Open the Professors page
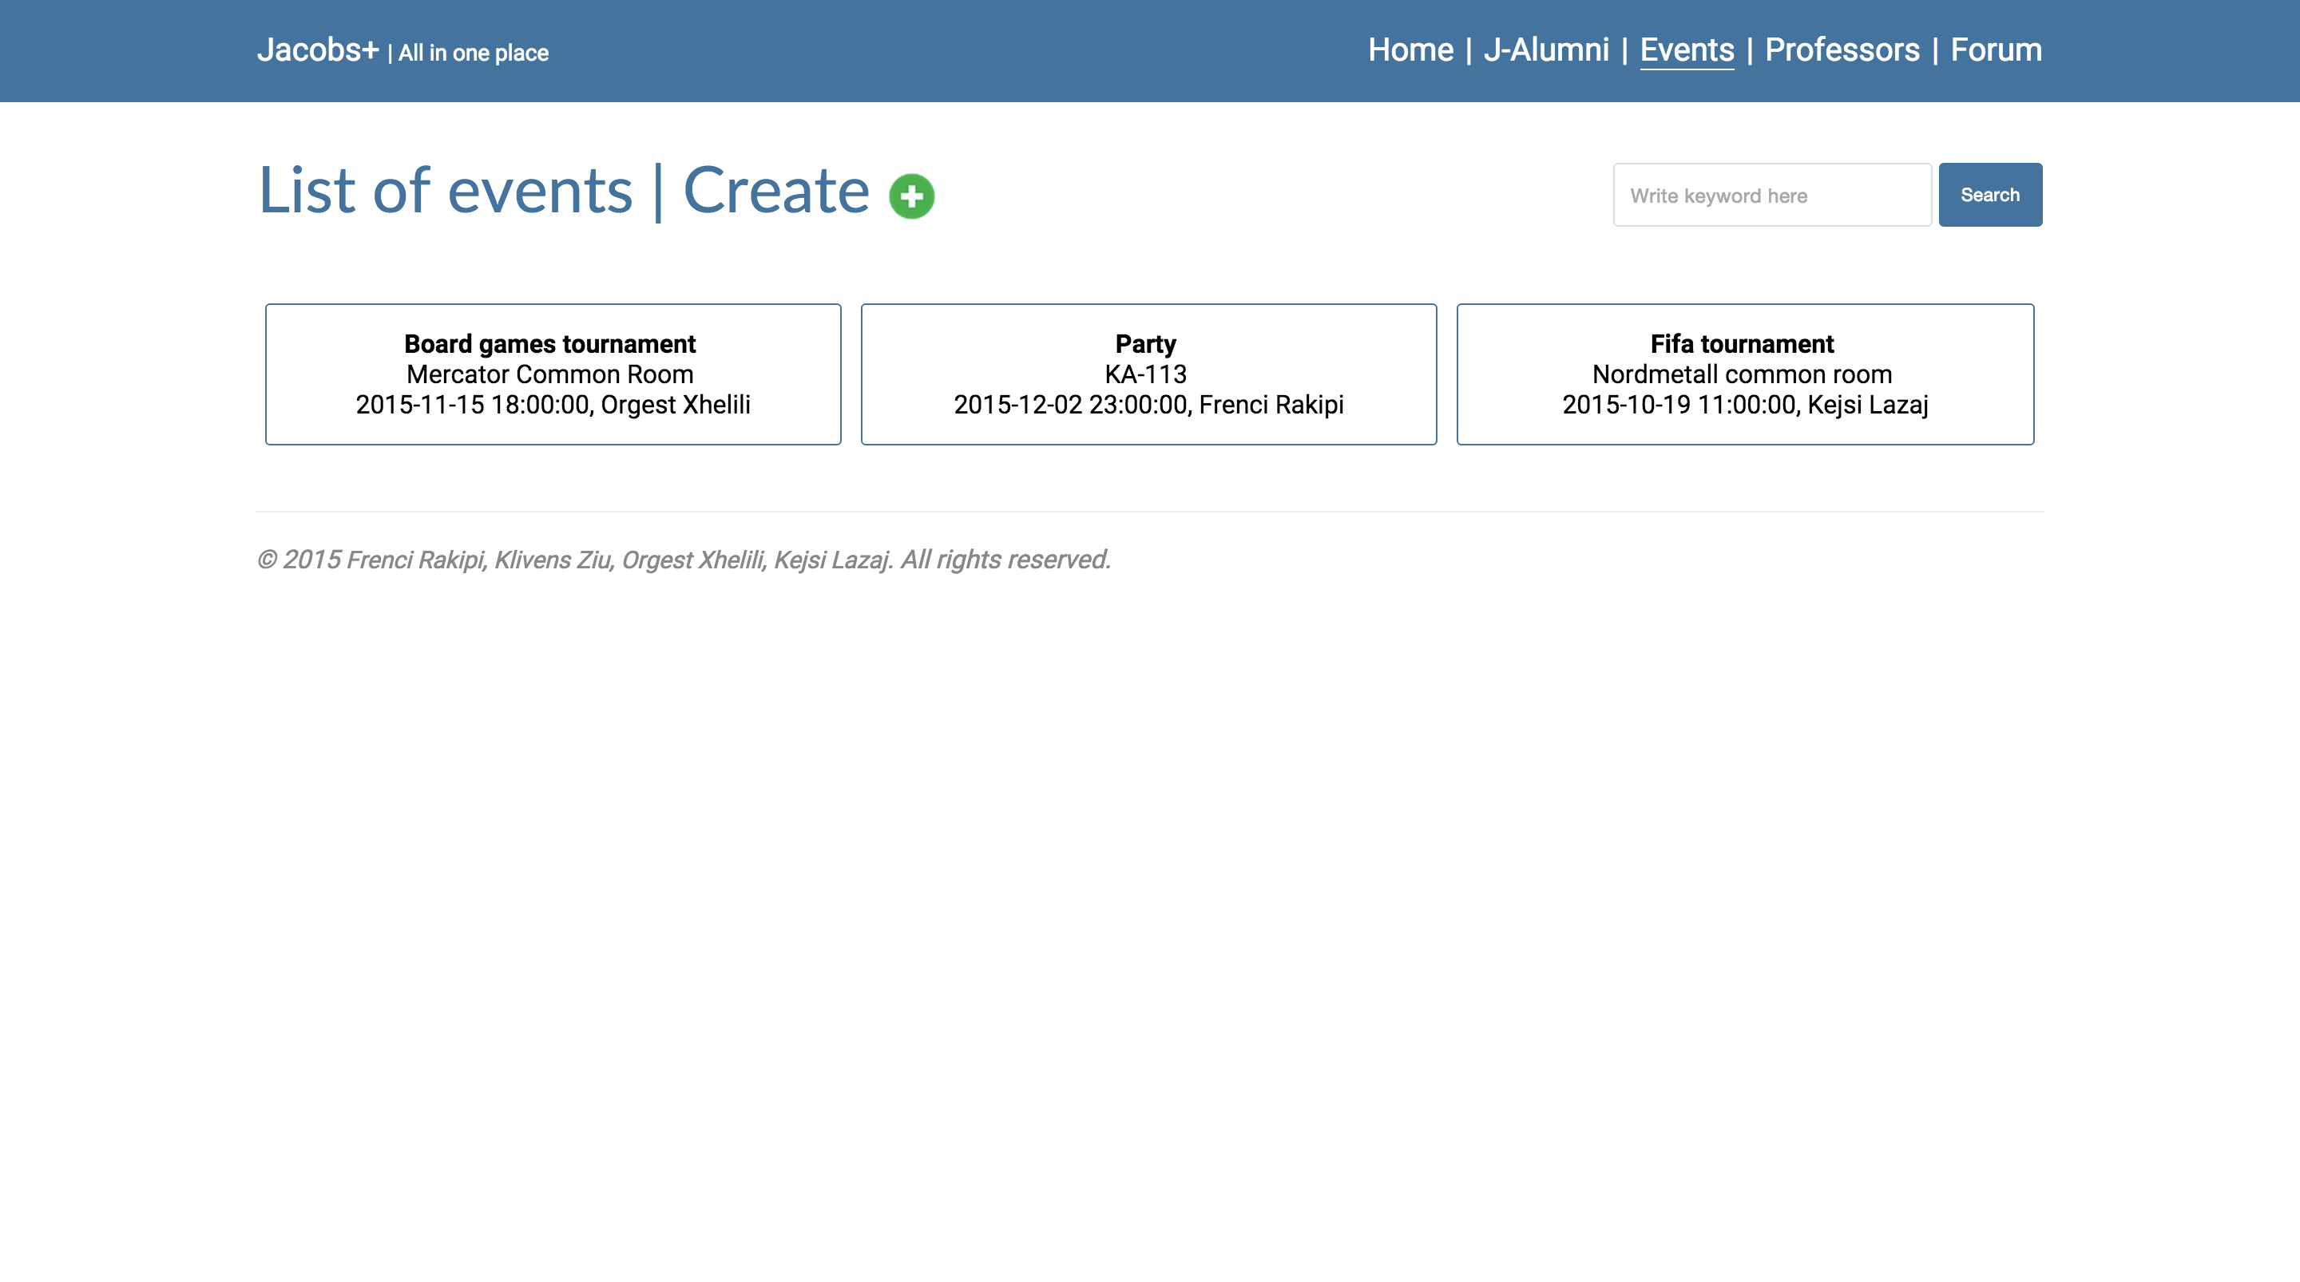The height and width of the screenshot is (1282, 2300). [1841, 50]
